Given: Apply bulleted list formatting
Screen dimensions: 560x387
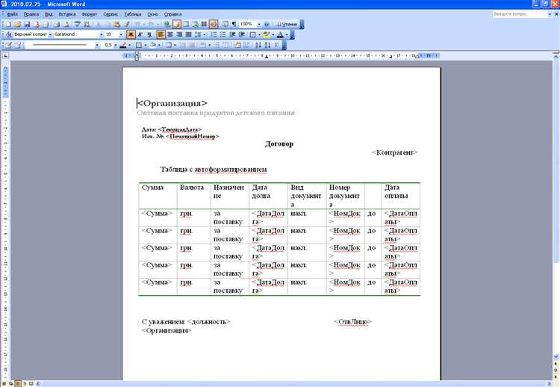Looking at the screenshot, I should tap(223, 34).
